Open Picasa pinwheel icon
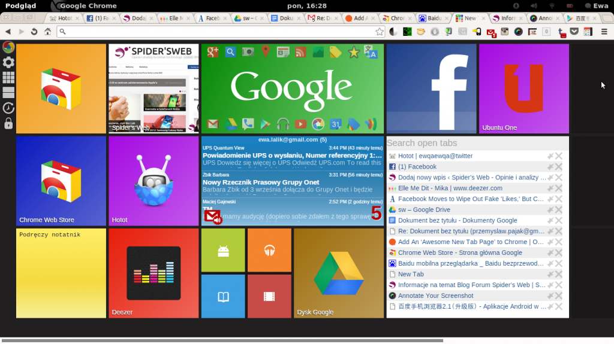The width and height of the screenshot is (614, 344). pos(318,124)
